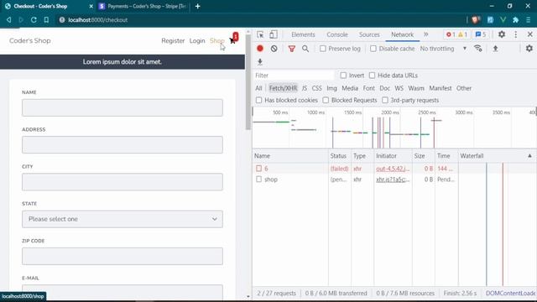The width and height of the screenshot is (537, 302).
Task: Focus the Zip Code input field
Action: click(123, 256)
